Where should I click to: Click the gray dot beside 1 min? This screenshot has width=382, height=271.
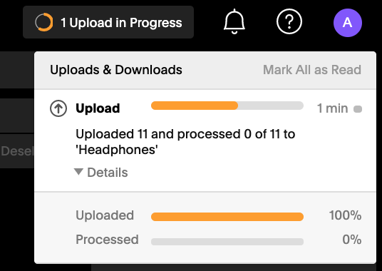pyautogui.click(x=358, y=109)
